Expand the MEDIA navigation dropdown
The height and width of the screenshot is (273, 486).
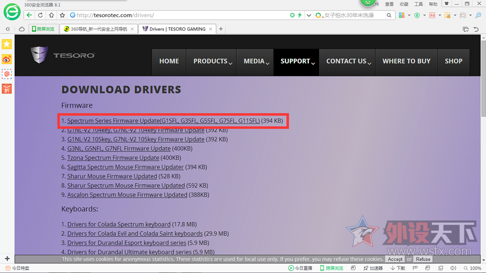click(x=256, y=61)
